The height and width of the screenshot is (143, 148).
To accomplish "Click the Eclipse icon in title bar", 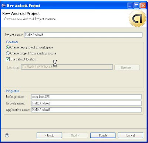I will tap(4, 6).
